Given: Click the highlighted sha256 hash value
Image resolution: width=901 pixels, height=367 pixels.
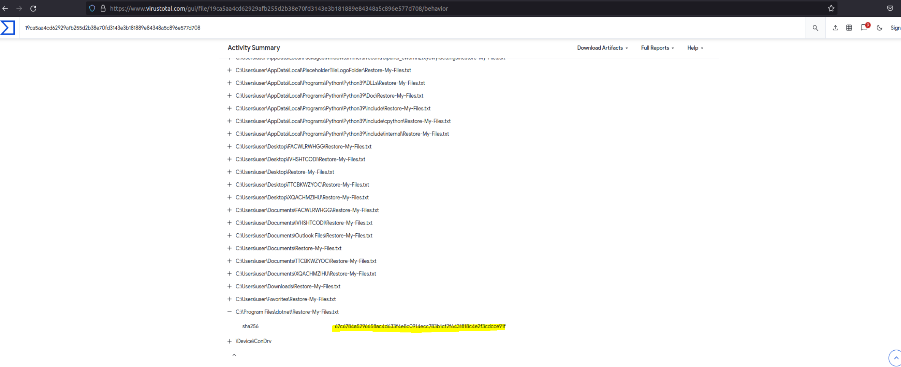Looking at the screenshot, I should coord(420,326).
